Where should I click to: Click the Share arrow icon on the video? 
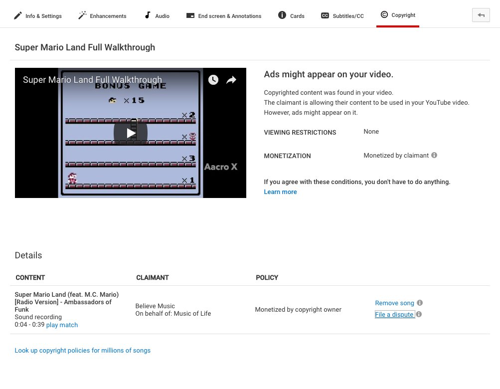(x=231, y=80)
